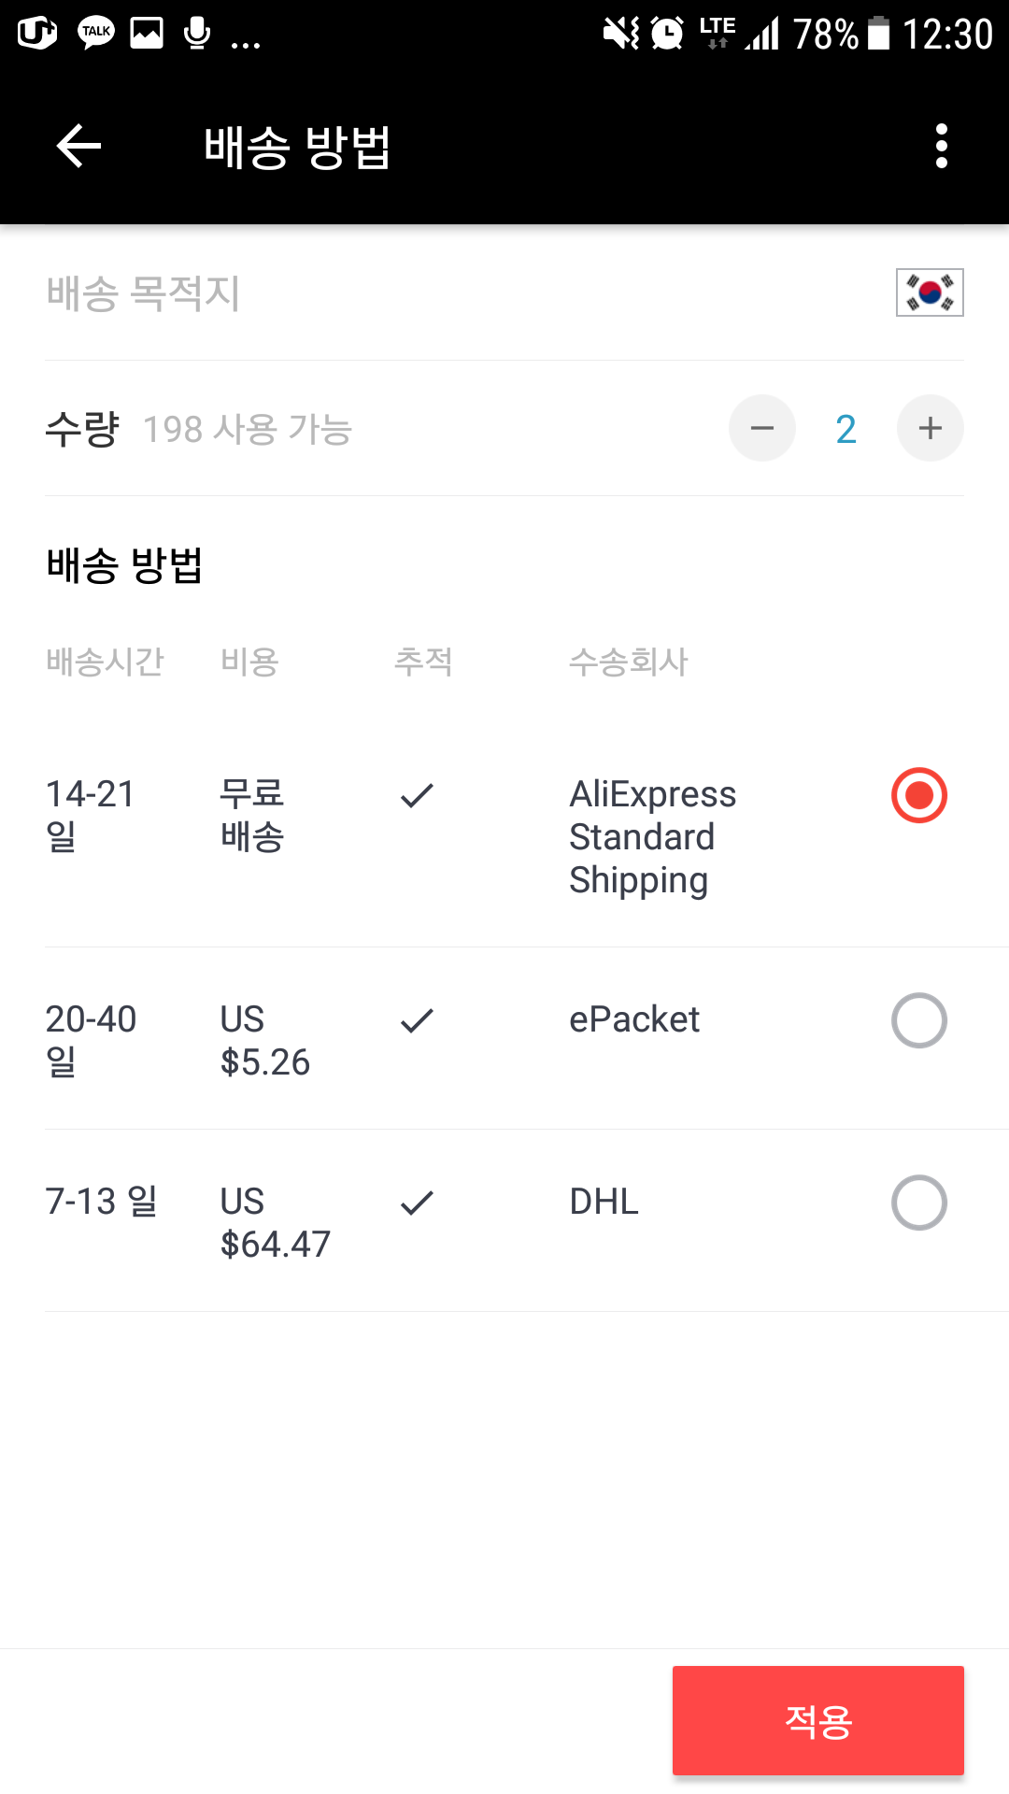The width and height of the screenshot is (1009, 1794).
Task: Select the ePacket radio button
Action: [919, 1020]
